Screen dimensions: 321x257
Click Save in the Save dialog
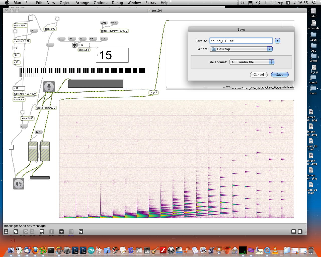pos(280,75)
